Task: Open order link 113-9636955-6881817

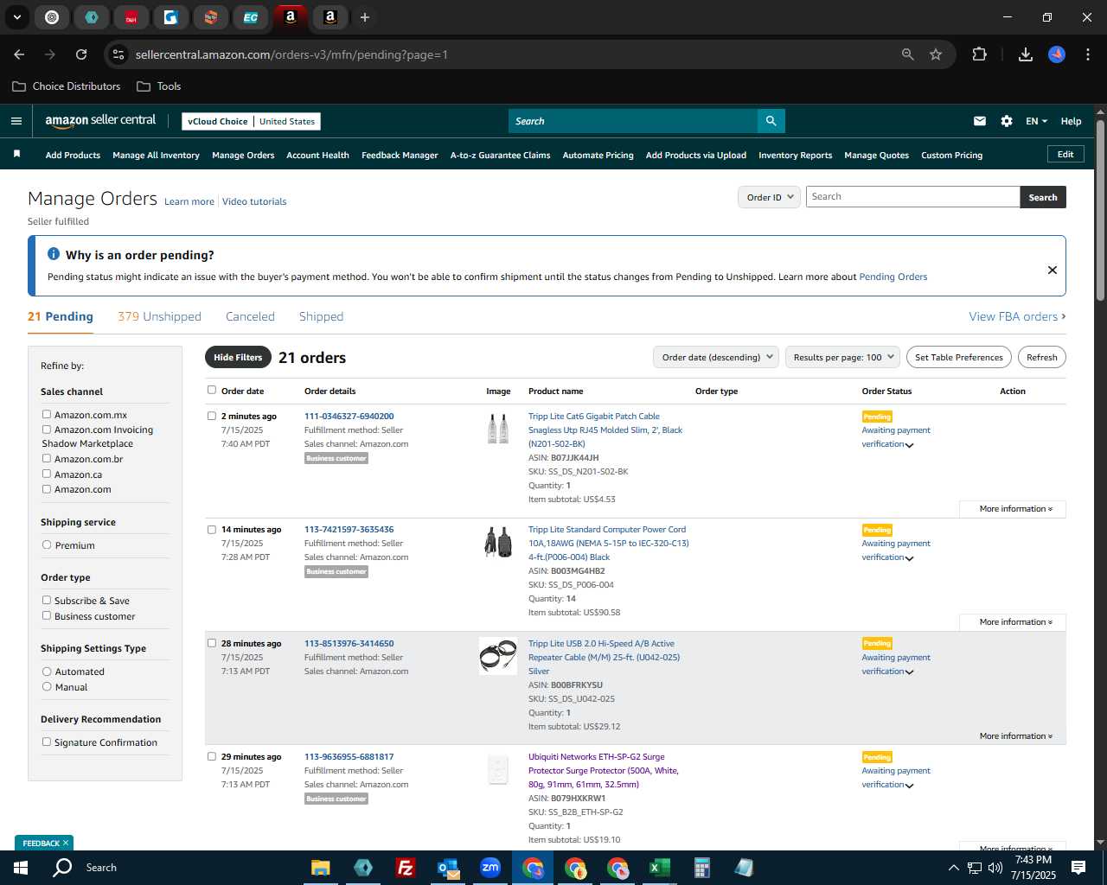Action: coord(349,757)
